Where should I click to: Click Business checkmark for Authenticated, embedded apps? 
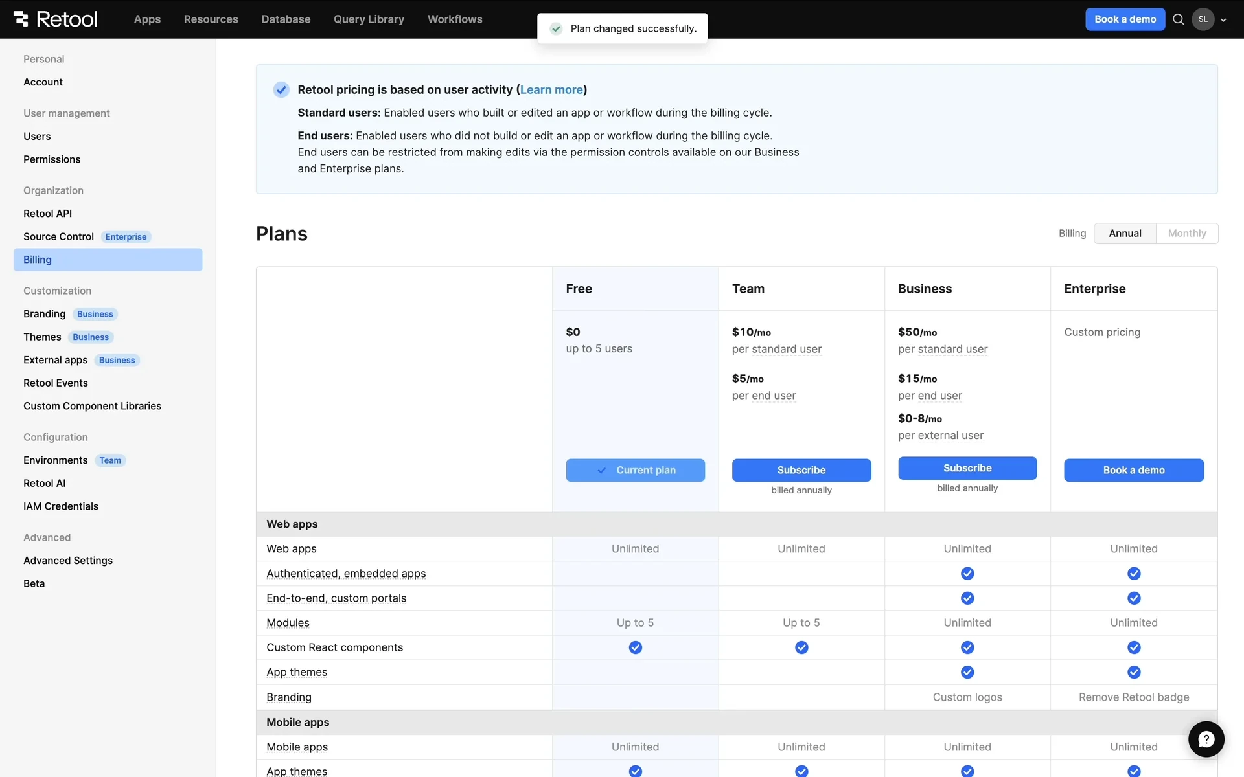tap(967, 574)
